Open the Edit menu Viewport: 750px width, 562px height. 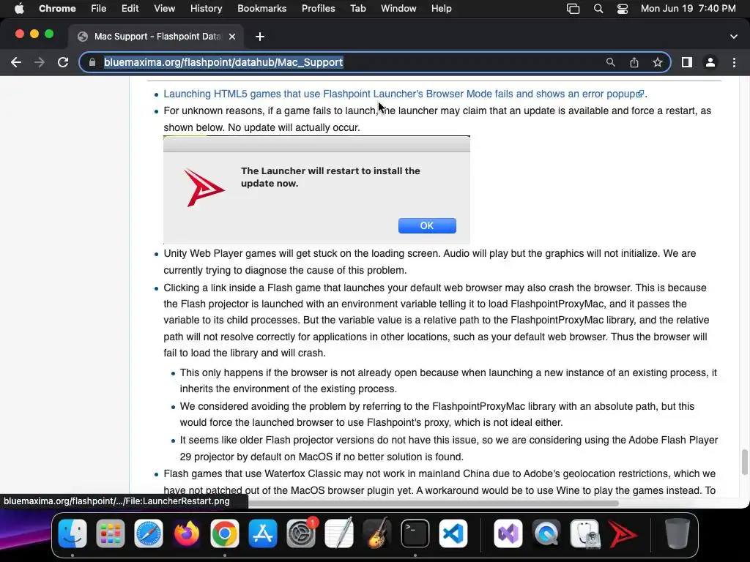(130, 9)
